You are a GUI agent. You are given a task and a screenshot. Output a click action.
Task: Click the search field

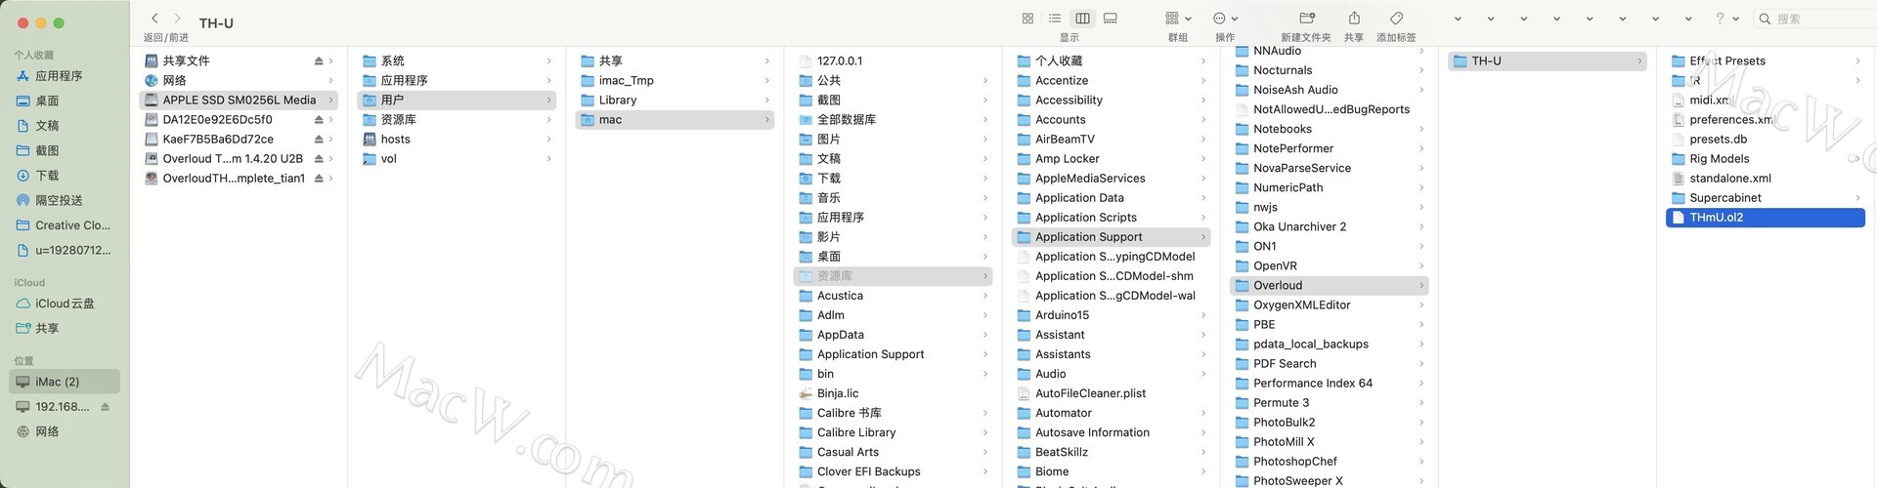point(1815,19)
